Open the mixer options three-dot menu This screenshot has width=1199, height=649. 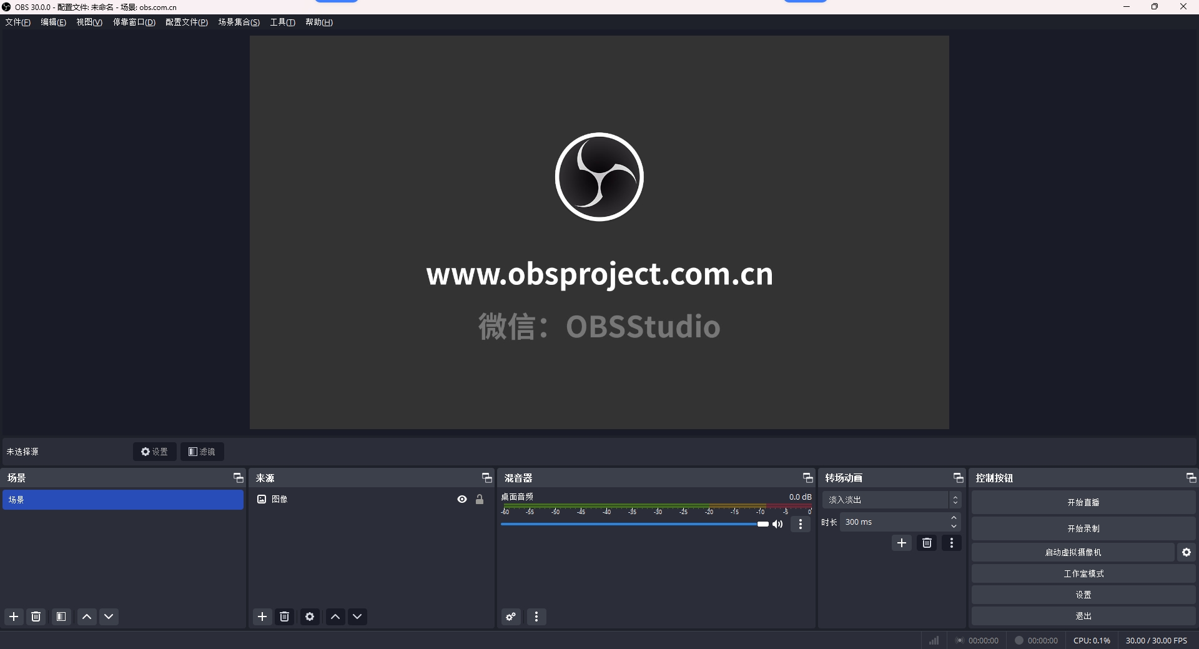536,617
